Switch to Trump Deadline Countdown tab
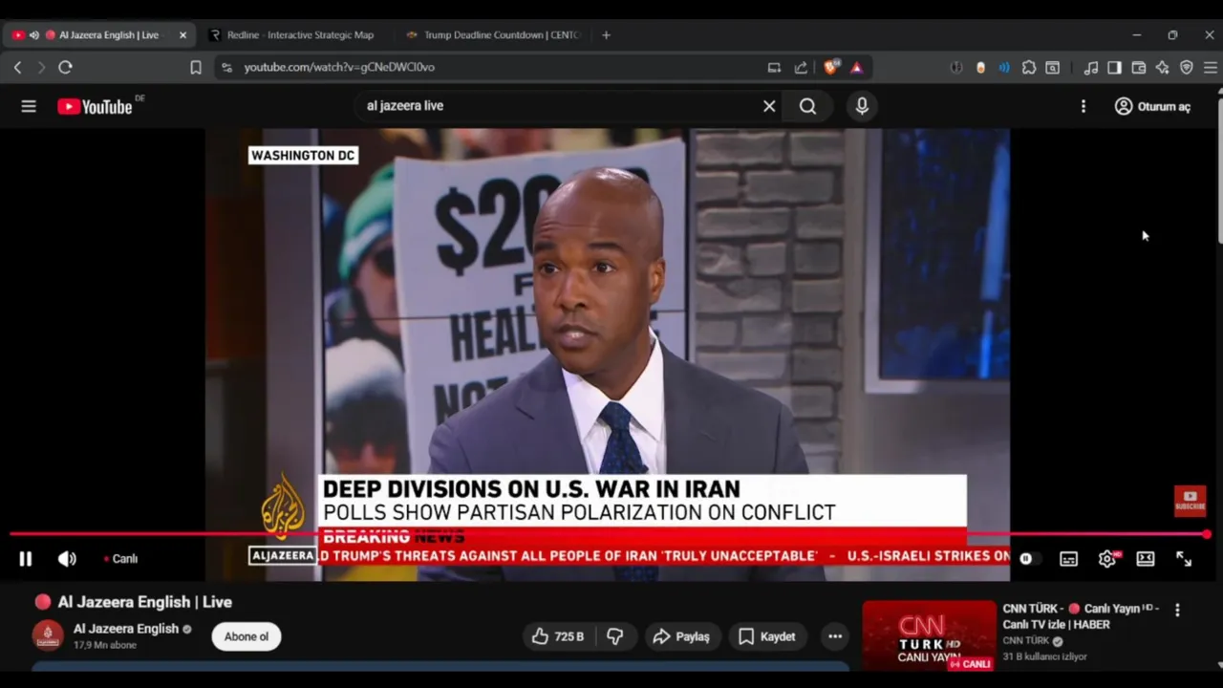 tap(493, 35)
